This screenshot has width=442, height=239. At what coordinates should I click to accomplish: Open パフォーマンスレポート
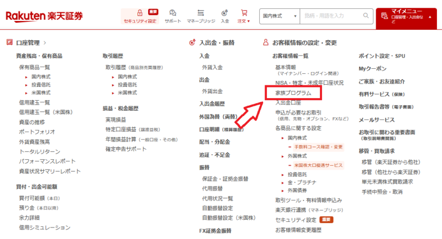pos(47,161)
